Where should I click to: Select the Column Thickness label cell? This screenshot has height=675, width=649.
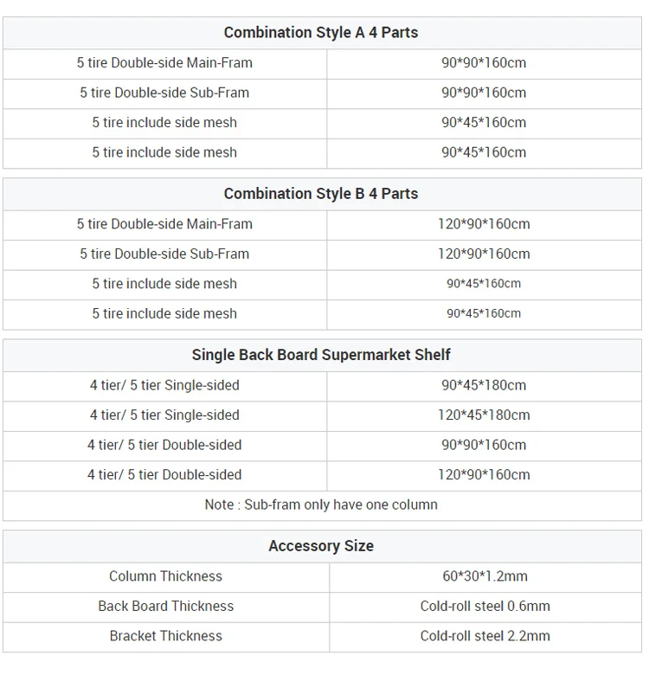click(165, 576)
